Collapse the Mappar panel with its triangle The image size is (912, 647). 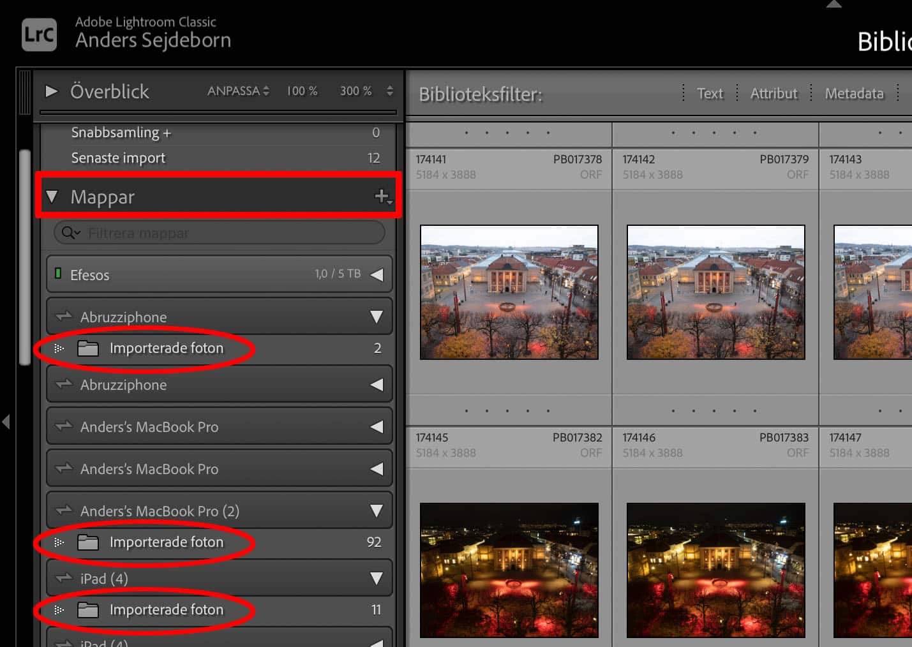tap(52, 197)
